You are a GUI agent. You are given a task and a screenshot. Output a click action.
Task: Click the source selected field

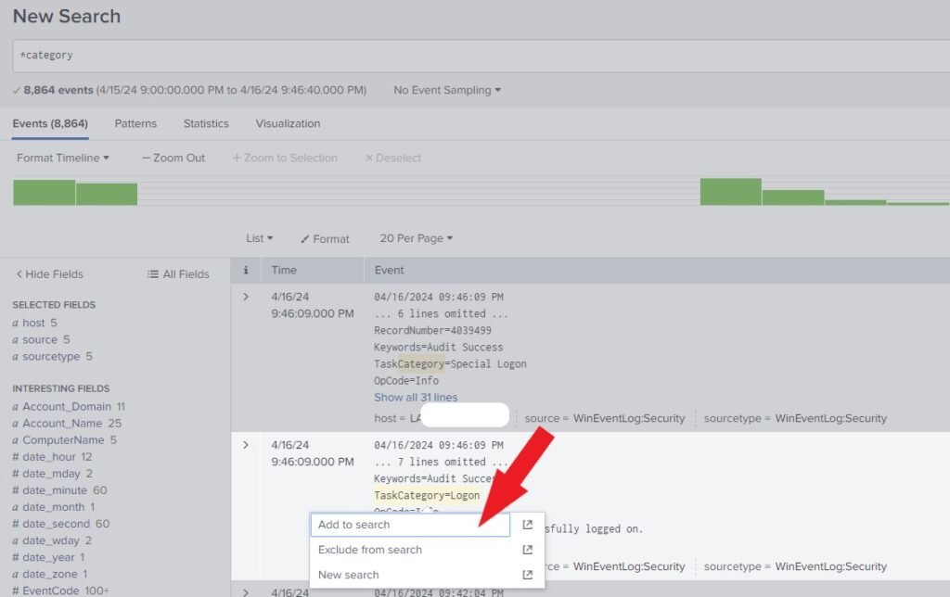41,339
